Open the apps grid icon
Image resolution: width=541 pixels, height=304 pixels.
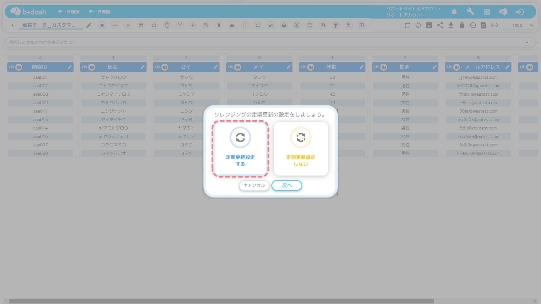(487, 12)
